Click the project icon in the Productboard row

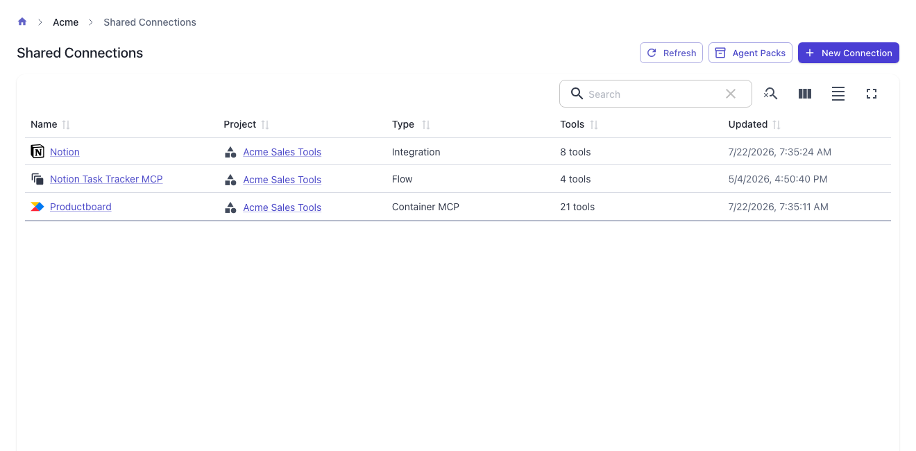230,207
